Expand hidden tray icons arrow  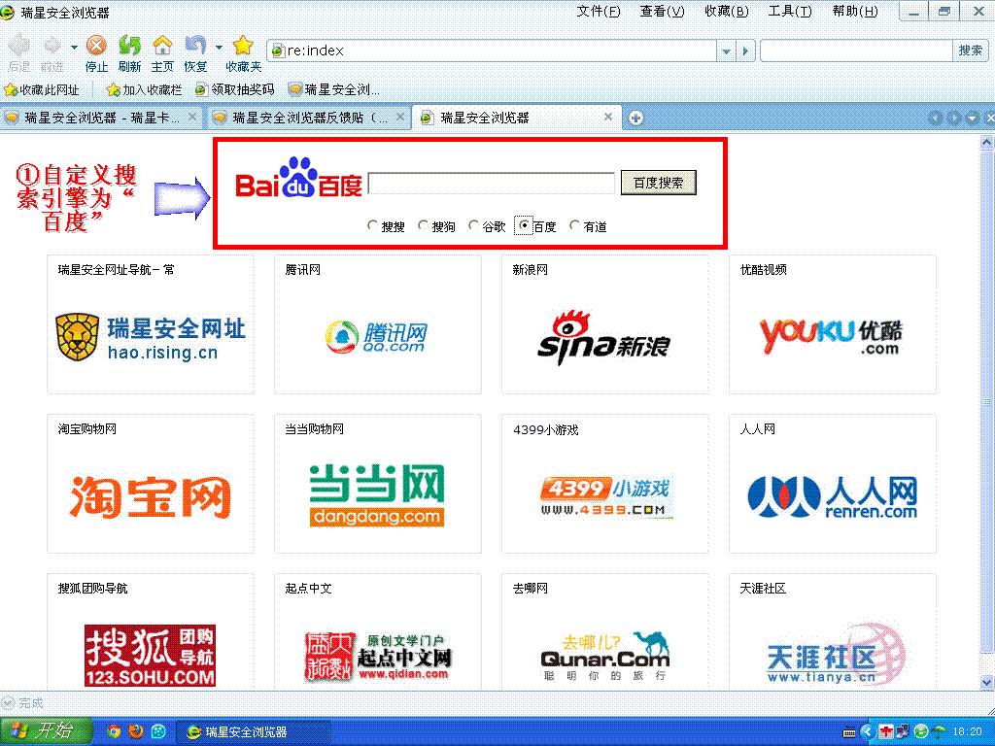[x=867, y=732]
